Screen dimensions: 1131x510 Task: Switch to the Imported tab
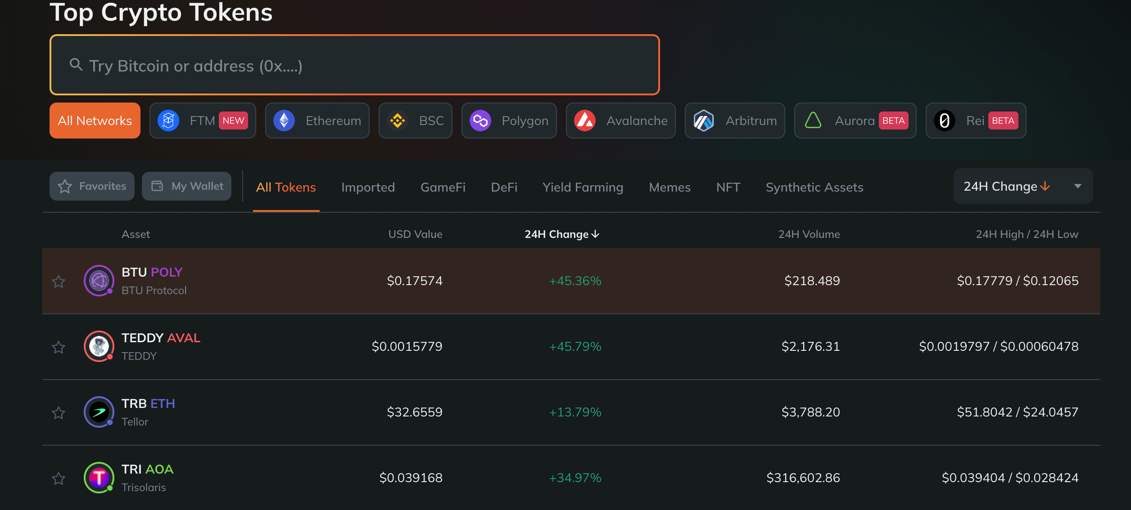[x=368, y=187]
